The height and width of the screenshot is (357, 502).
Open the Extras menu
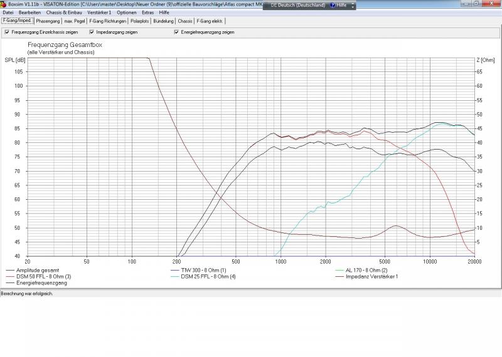(148, 13)
